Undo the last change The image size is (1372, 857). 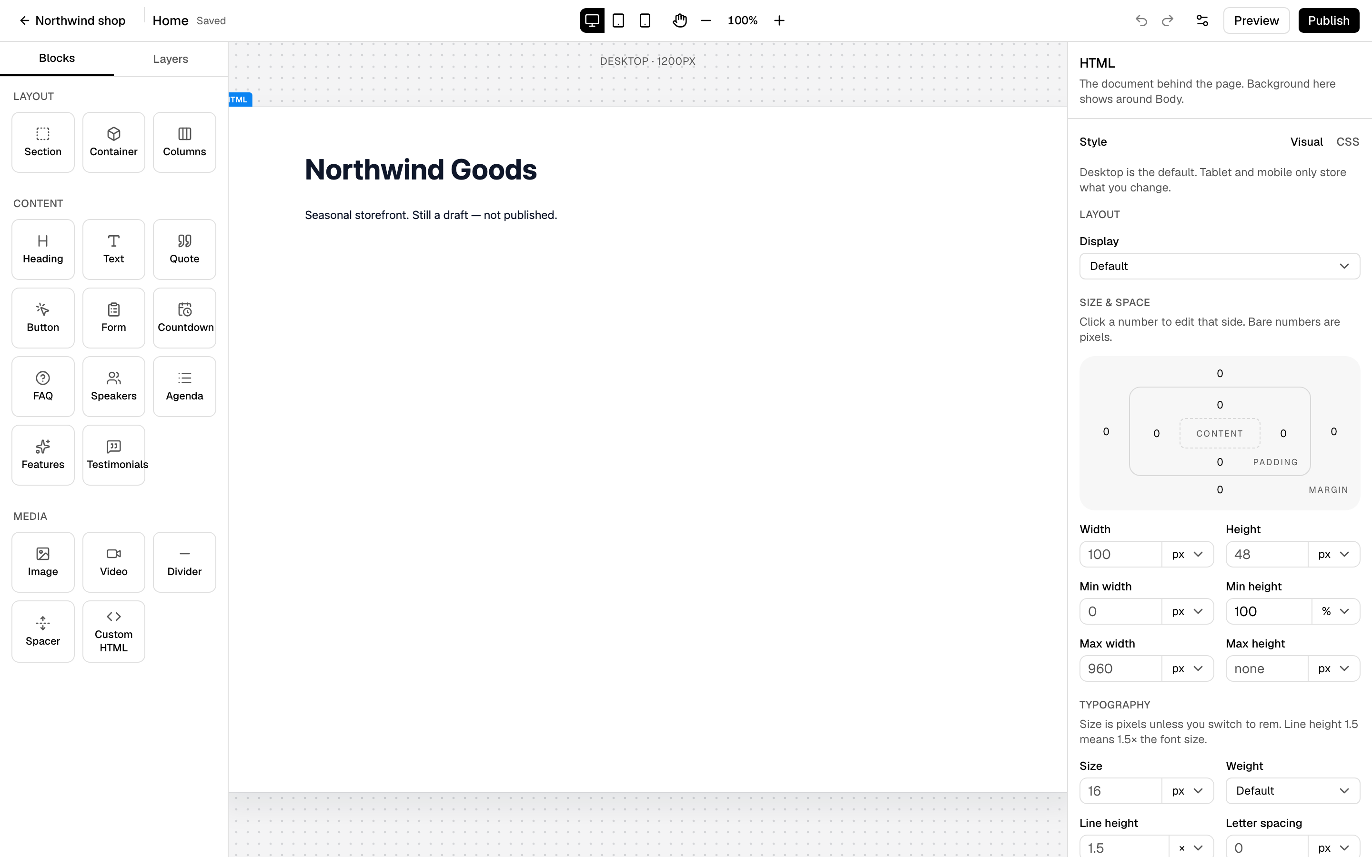point(1141,20)
